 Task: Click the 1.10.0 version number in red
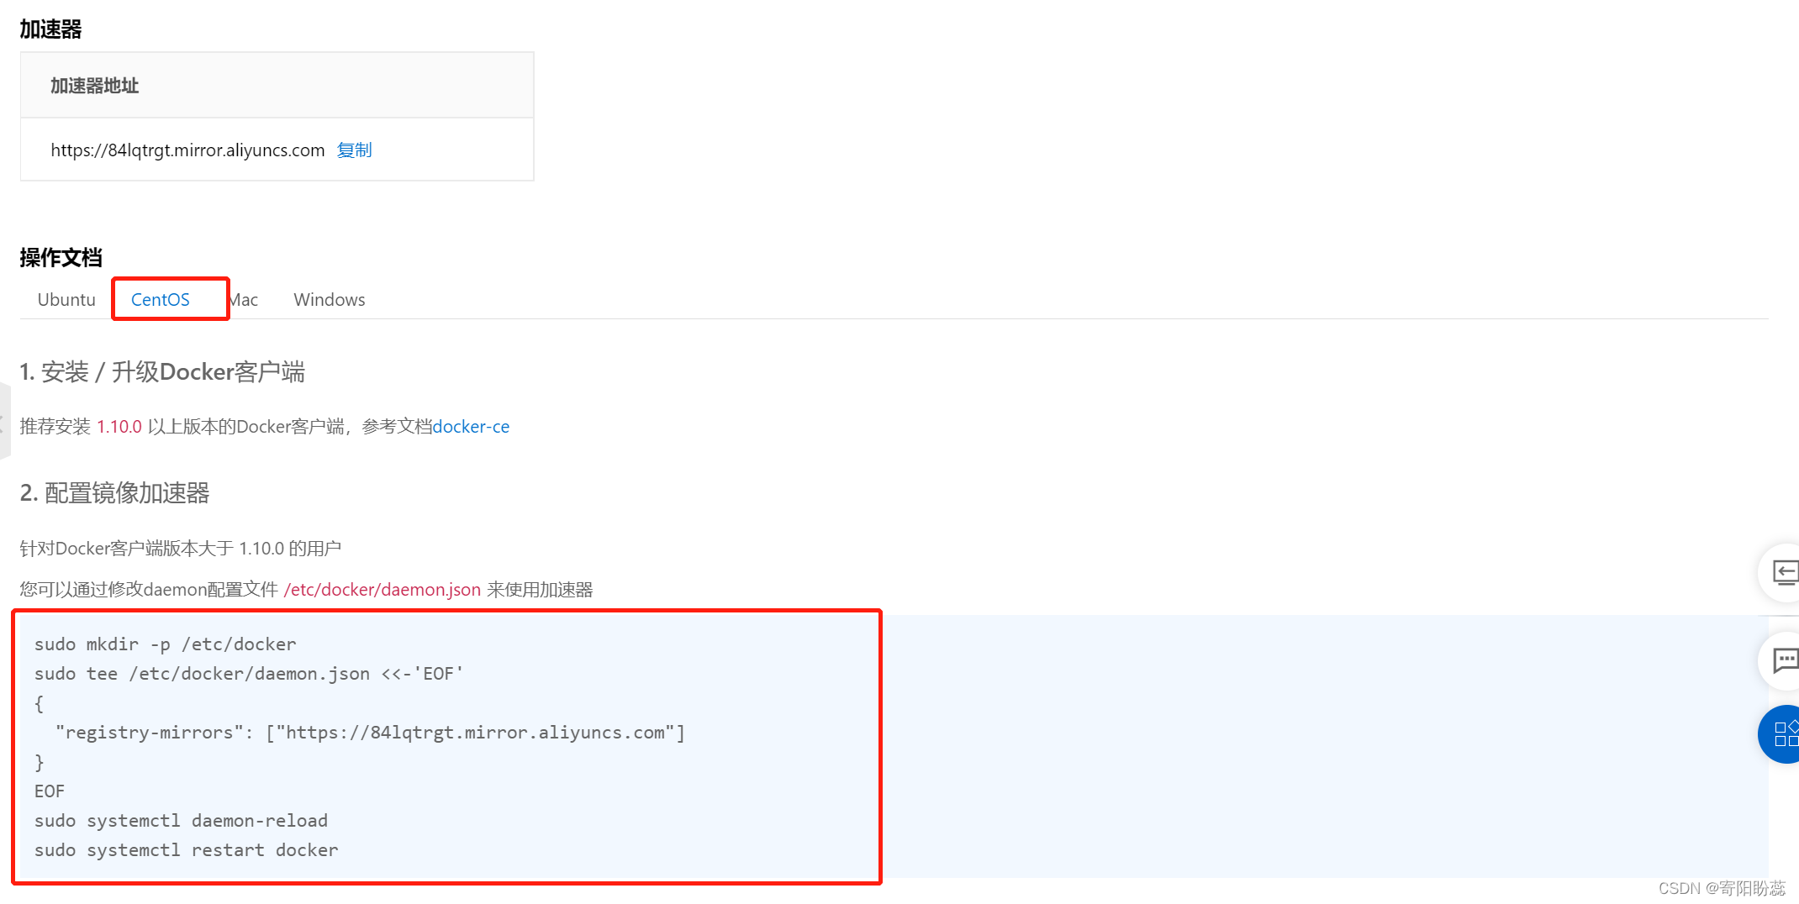(119, 427)
